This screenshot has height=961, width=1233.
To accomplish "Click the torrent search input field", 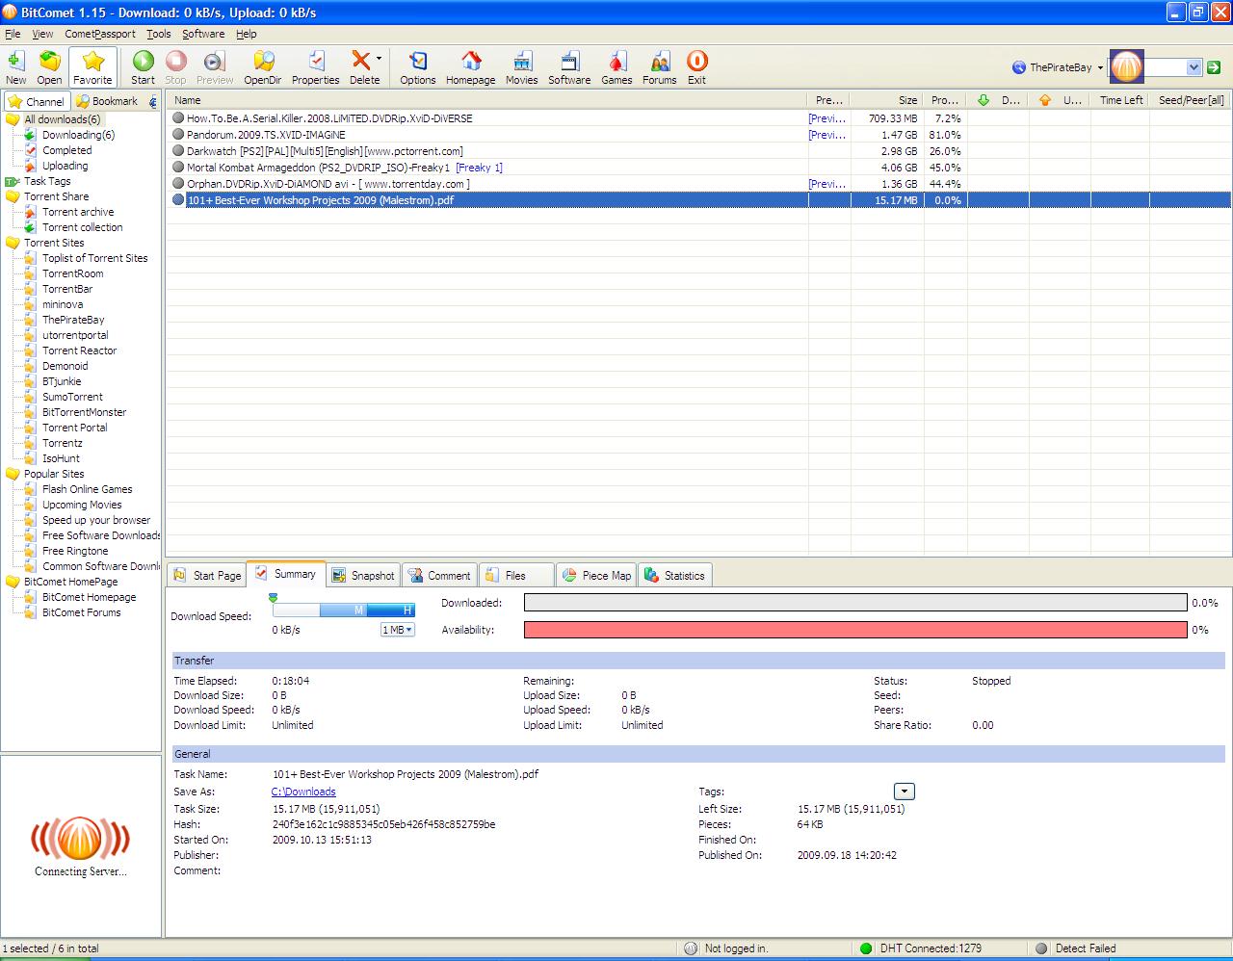I will 1164,67.
